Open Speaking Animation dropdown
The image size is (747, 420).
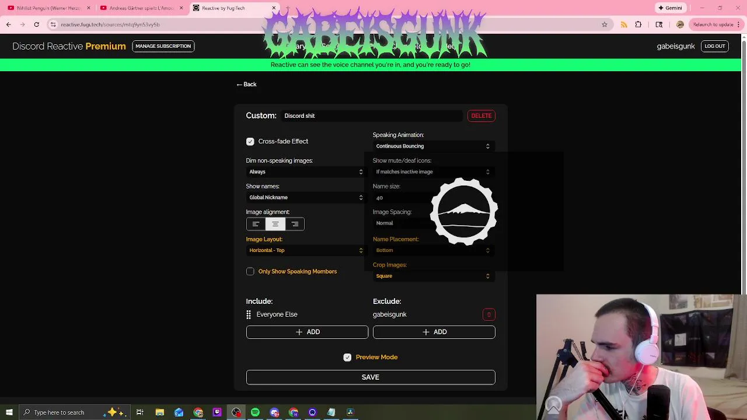434,146
